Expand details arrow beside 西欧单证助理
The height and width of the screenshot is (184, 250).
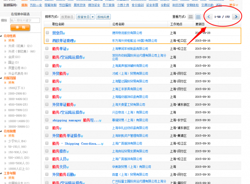(x=75, y=41)
